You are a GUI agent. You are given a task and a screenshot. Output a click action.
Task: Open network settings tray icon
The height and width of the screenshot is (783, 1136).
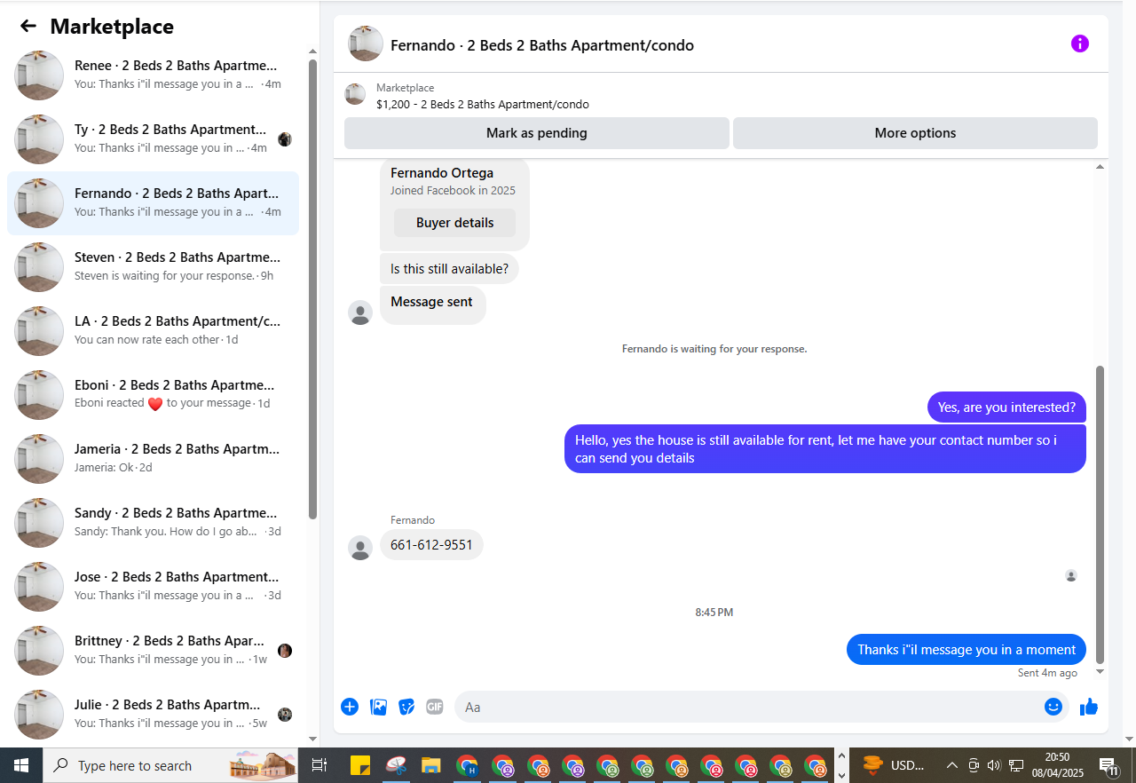1016,765
